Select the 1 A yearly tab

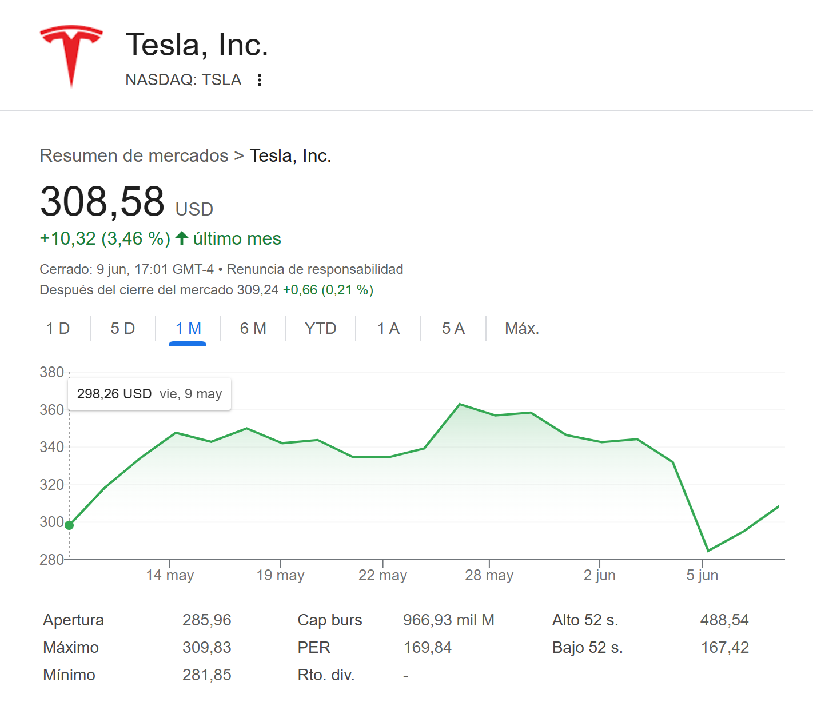coord(388,329)
